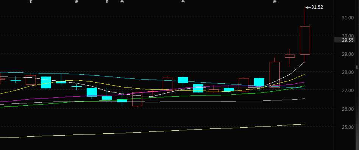Click the 31.52 high price label
This screenshot has height=150, width=359.
point(317,7)
